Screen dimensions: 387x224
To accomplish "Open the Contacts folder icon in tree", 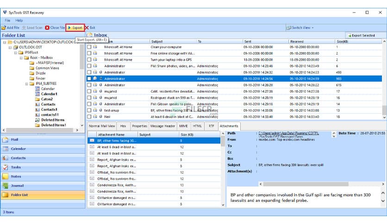I will pyautogui.click(x=37, y=104).
